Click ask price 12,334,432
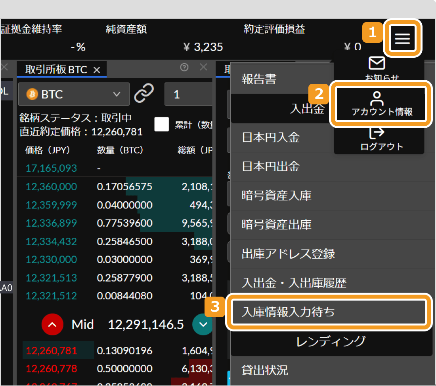This screenshot has height=386, width=436. [x=51, y=241]
